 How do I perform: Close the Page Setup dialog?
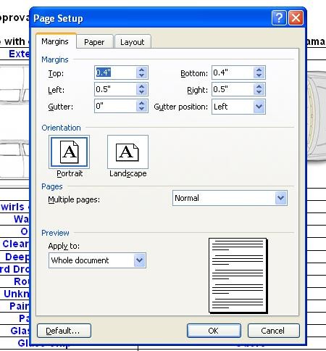click(296, 18)
